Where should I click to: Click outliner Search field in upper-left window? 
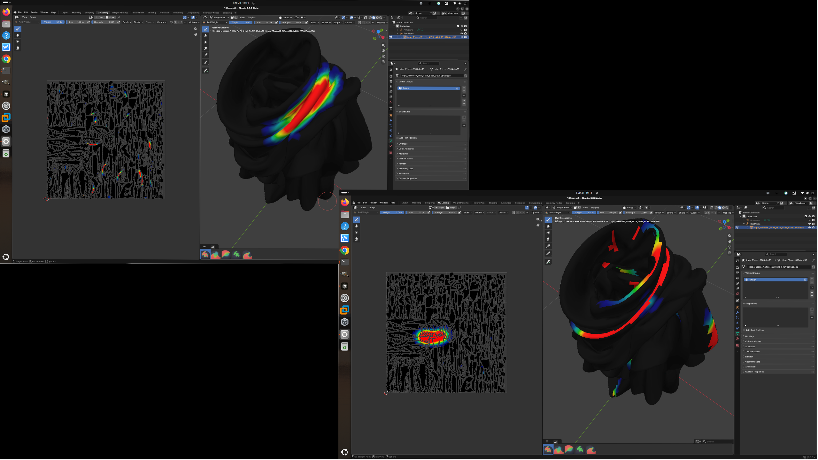[427, 18]
